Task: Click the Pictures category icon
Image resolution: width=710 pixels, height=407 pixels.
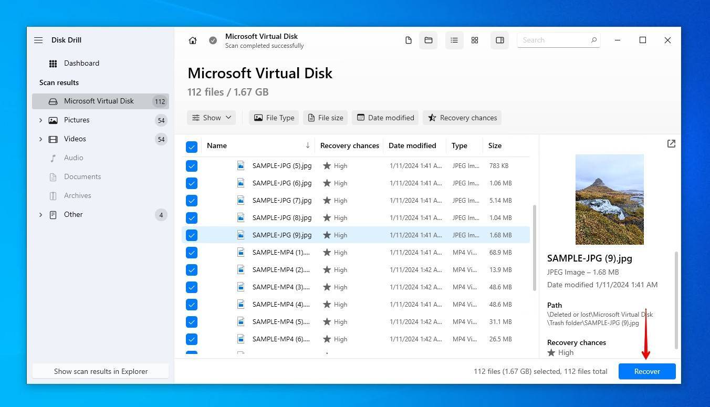Action: 53,120
